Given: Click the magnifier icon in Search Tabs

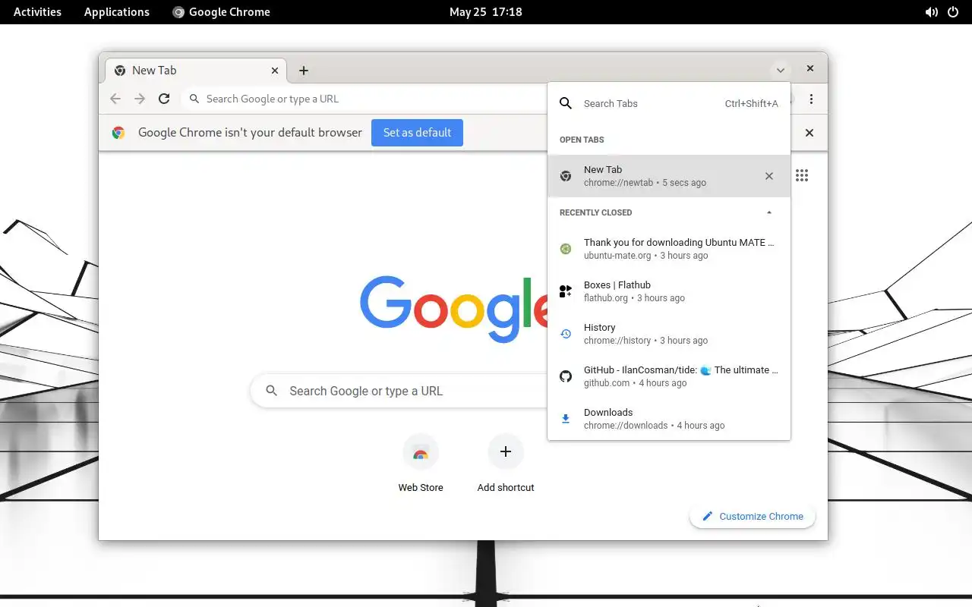Looking at the screenshot, I should (x=566, y=103).
